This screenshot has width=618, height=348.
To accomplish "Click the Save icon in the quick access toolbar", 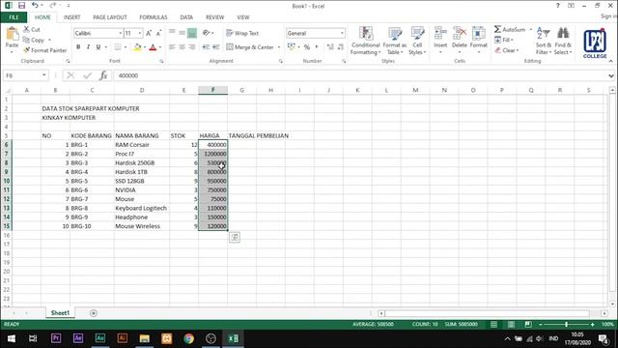I will pos(21,6).
